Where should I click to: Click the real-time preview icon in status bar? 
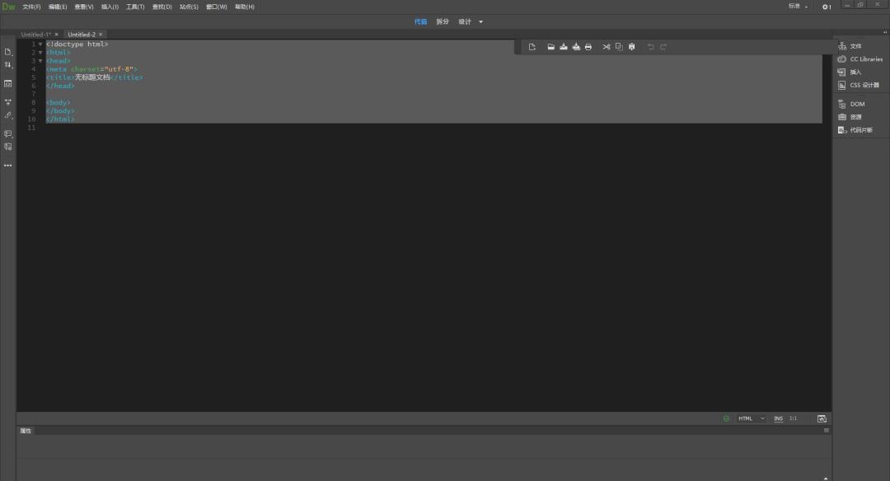pyautogui.click(x=822, y=418)
